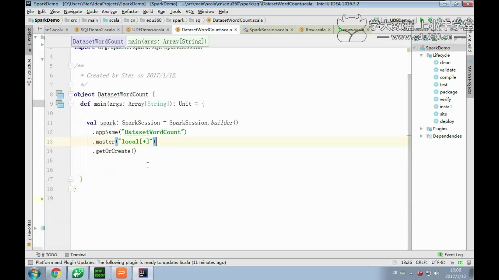The image size is (499, 280).
Task: Collapse the object fold on line 8
Action: (x=71, y=94)
